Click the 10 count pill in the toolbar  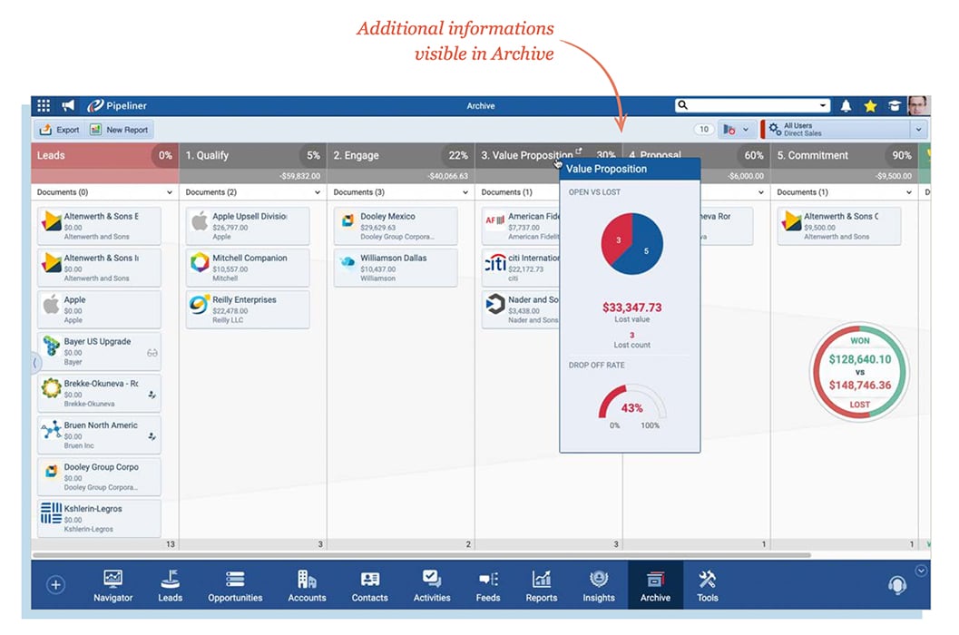click(704, 130)
